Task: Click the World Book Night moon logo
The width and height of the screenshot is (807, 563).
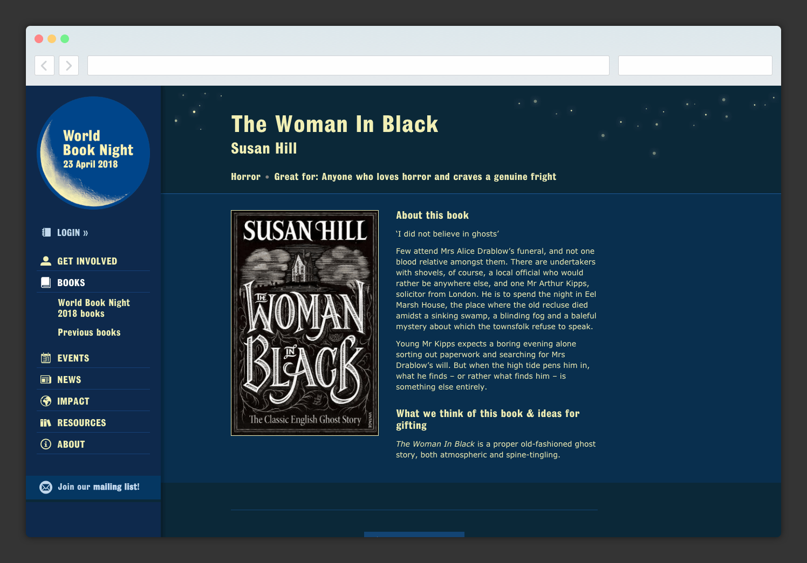Action: [93, 152]
